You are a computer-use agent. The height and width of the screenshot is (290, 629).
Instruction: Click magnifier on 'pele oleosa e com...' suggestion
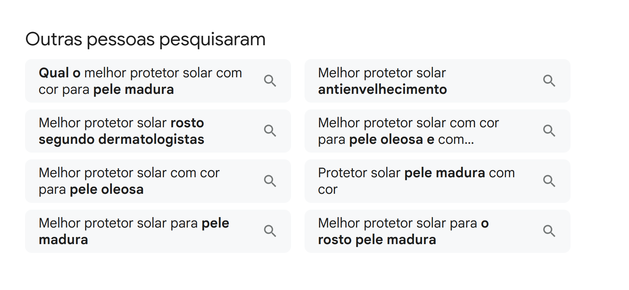click(549, 131)
